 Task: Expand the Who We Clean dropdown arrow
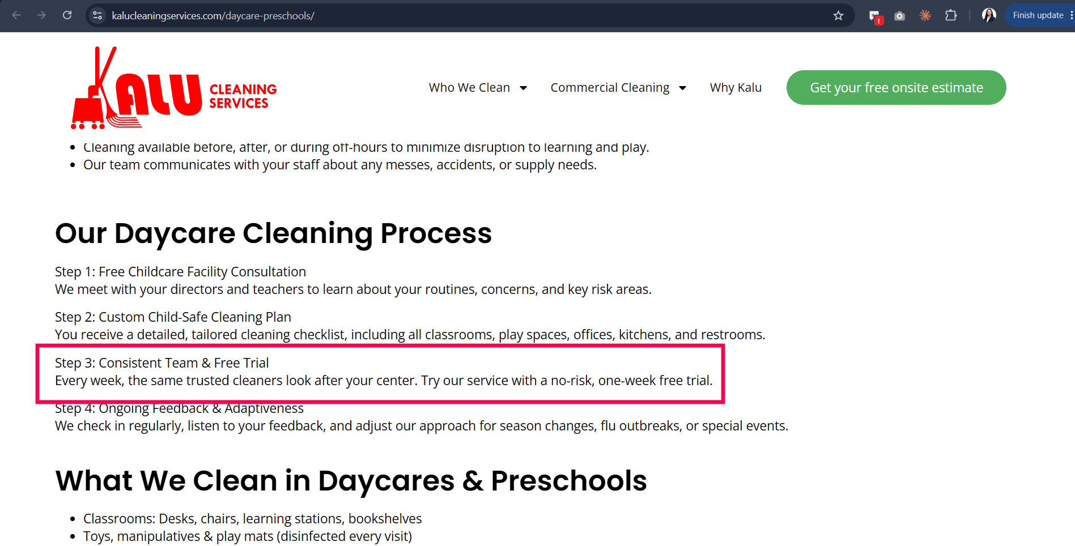523,88
